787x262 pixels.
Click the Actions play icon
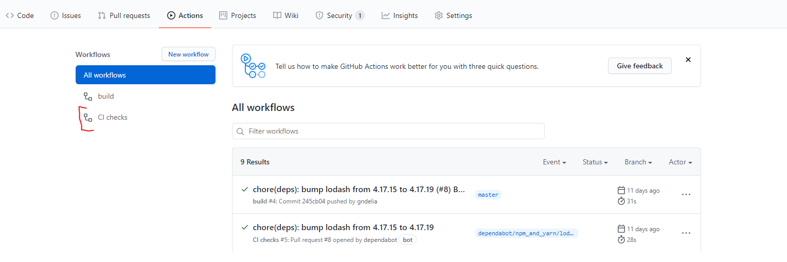[x=171, y=15]
